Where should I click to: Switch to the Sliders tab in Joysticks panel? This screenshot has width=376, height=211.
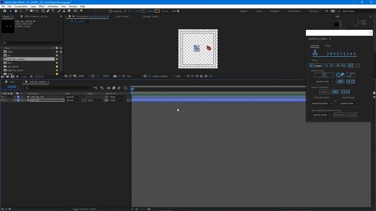tap(328, 46)
